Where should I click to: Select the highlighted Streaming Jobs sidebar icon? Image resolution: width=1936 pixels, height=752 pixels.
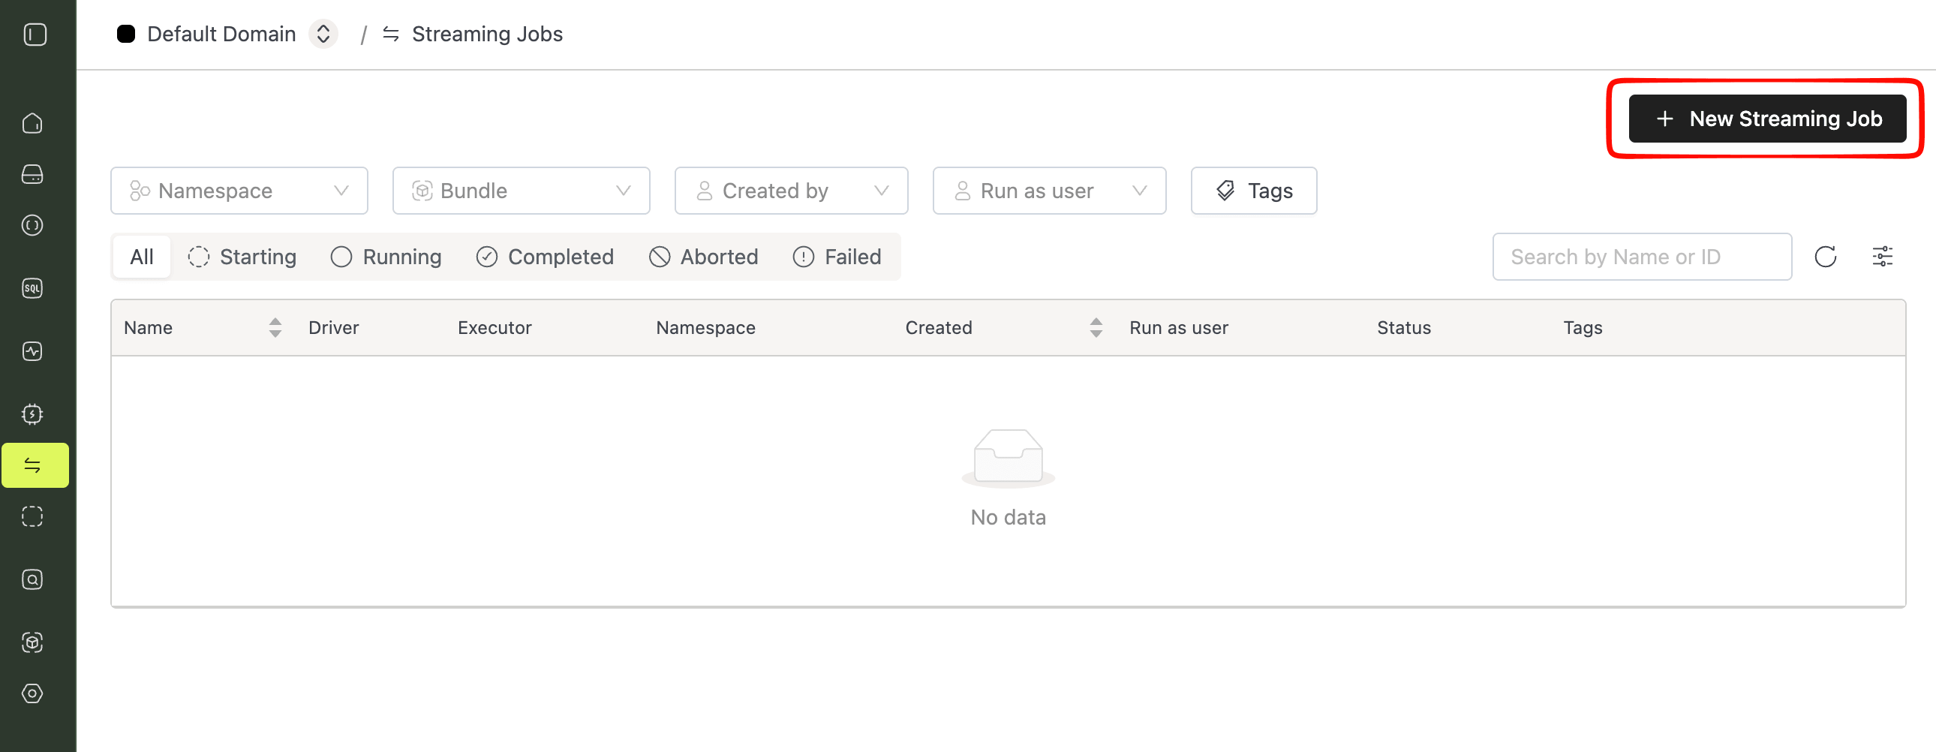point(35,465)
